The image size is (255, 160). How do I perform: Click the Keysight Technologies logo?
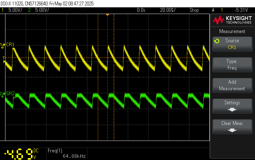(232, 21)
